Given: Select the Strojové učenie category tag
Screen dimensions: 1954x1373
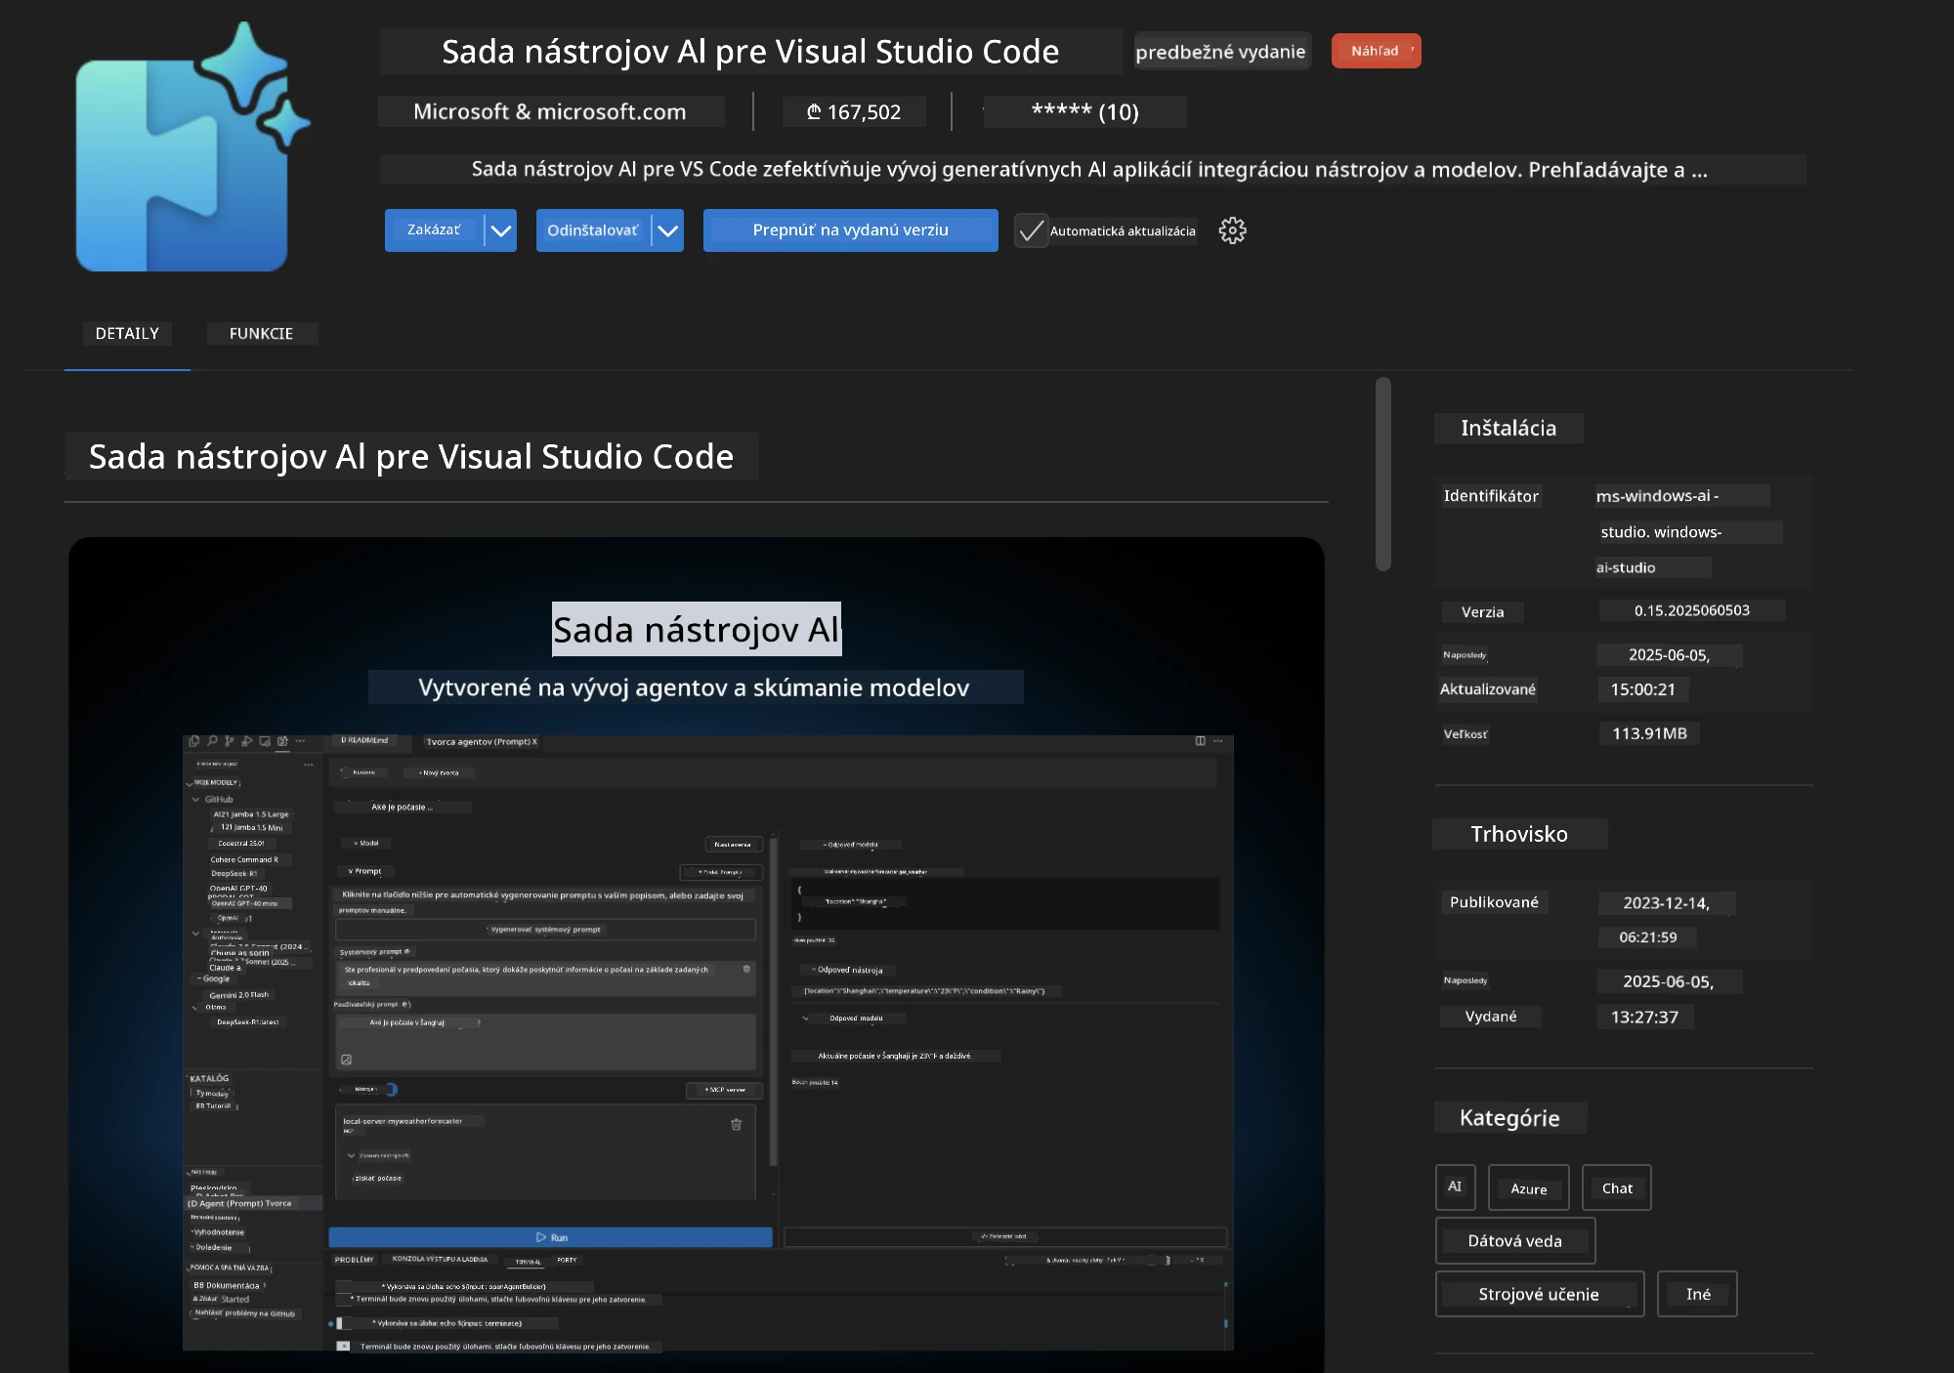Looking at the screenshot, I should pos(1540,1294).
